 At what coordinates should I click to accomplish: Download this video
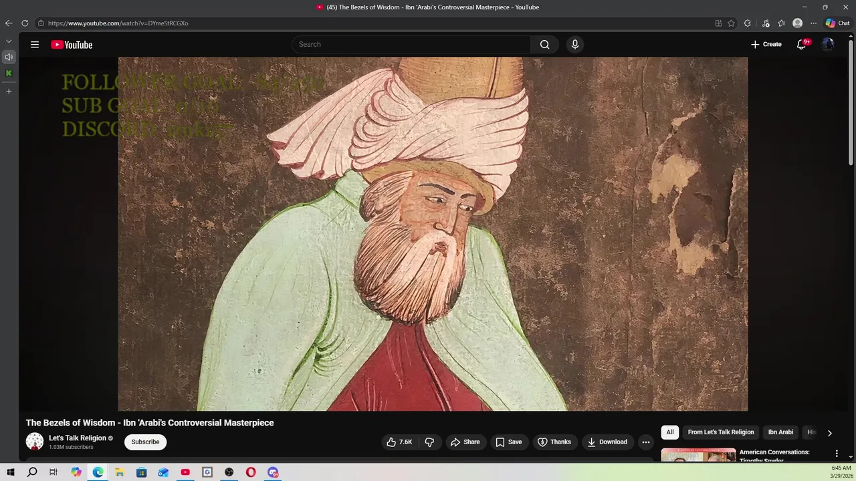tap(607, 442)
